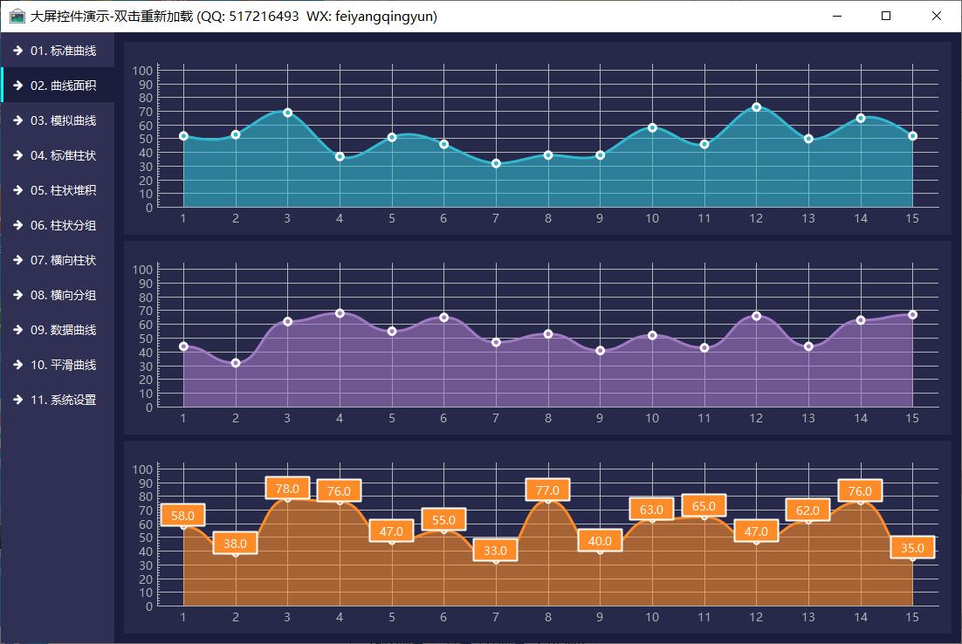Click the arrow icon beside 09. 数据曲线
The image size is (962, 644).
[x=17, y=330]
